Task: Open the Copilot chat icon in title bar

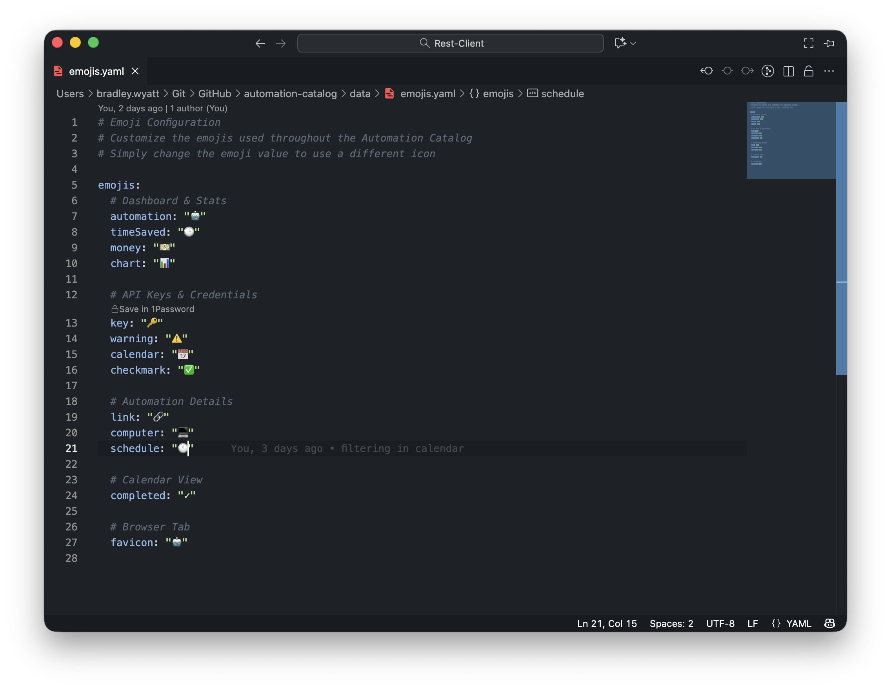Action: tap(620, 43)
